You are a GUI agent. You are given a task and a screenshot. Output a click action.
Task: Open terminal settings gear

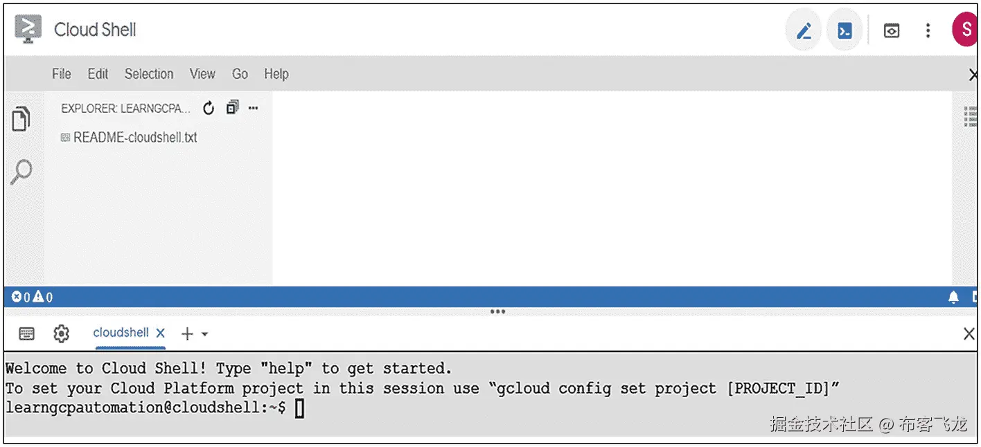62,334
